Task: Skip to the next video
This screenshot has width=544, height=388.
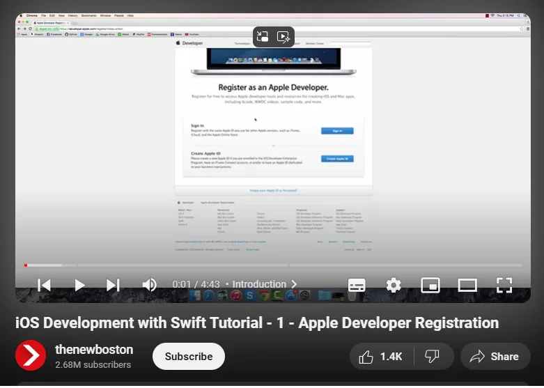Action: click(x=113, y=285)
